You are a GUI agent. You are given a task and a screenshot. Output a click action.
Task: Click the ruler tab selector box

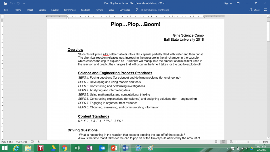pos(2,16)
